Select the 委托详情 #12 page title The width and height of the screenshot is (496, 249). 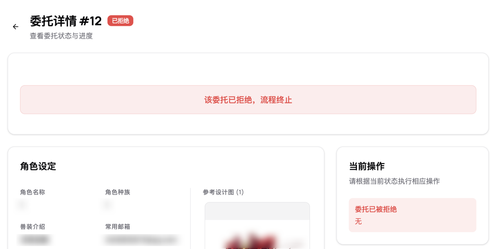click(66, 21)
